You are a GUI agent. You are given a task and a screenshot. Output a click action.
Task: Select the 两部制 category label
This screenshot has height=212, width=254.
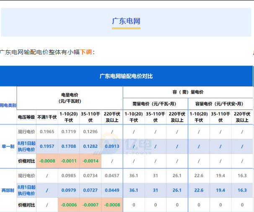[x=8, y=190]
